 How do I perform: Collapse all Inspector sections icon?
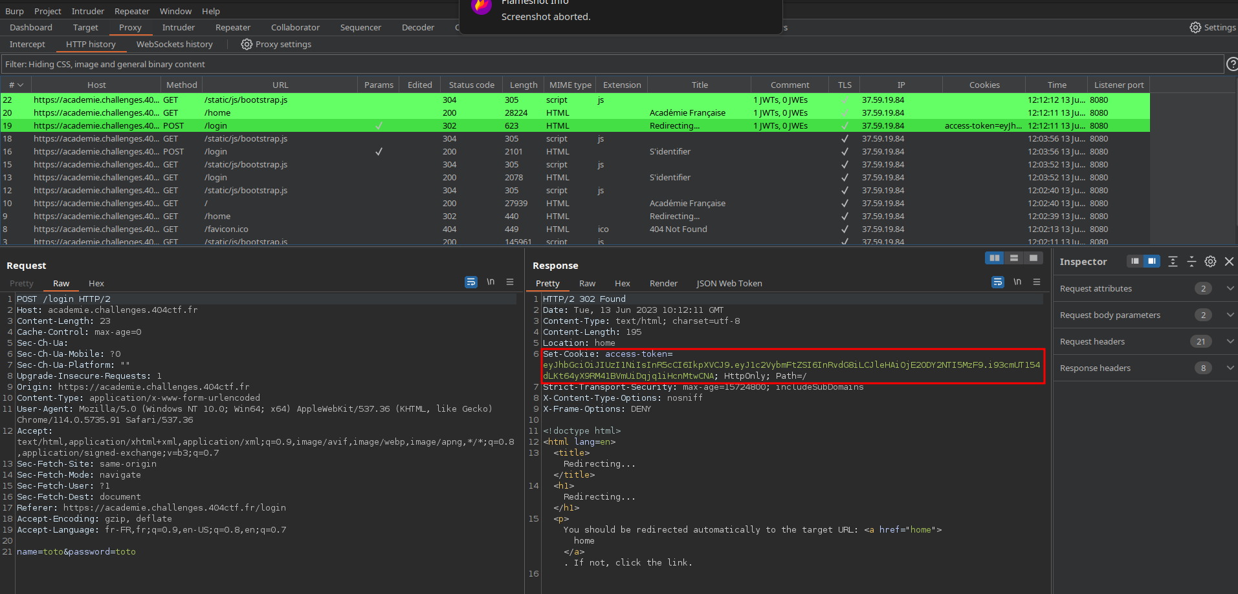point(1191,261)
